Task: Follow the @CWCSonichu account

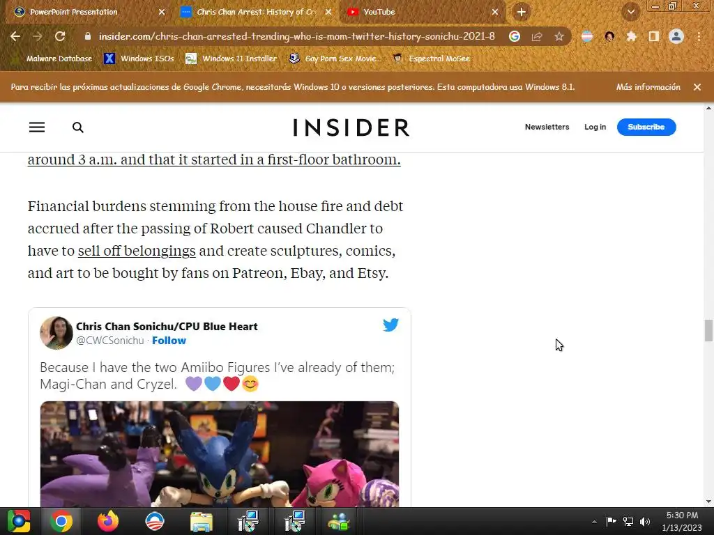Action: [x=169, y=340]
